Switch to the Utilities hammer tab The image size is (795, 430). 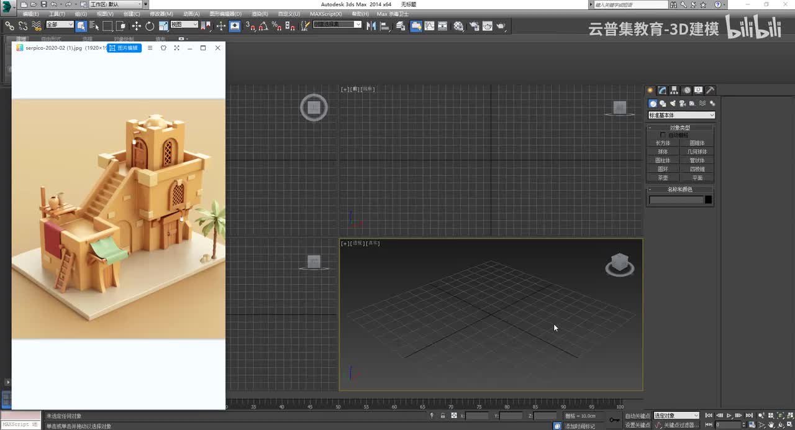pyautogui.click(x=711, y=90)
